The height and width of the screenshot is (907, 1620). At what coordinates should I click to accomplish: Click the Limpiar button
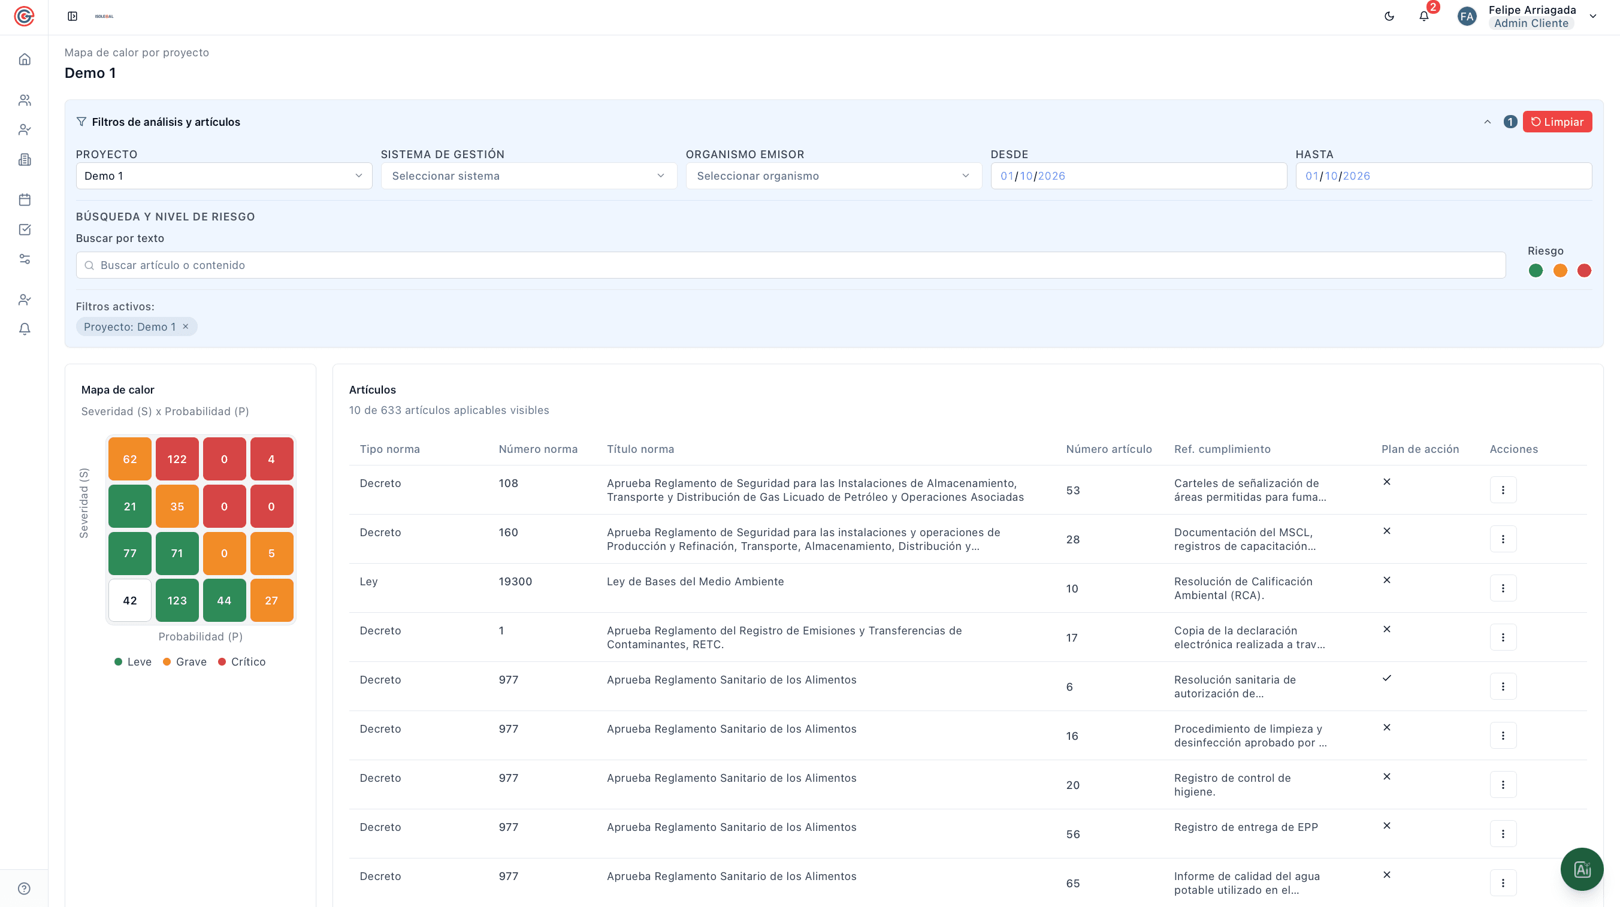[1557, 122]
